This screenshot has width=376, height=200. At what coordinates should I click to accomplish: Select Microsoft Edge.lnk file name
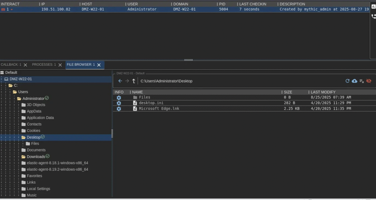click(x=159, y=109)
